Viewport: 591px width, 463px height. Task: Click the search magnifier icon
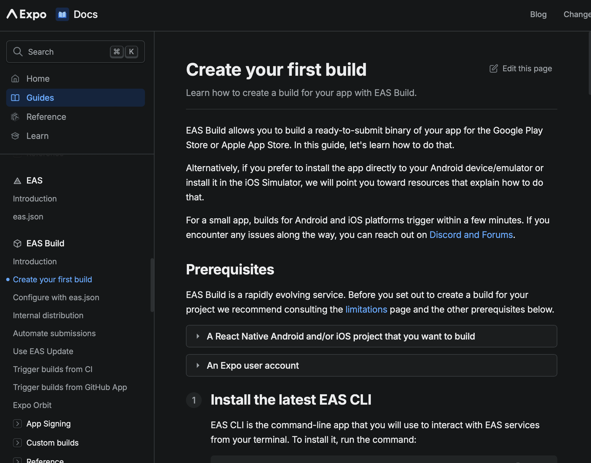[18, 52]
